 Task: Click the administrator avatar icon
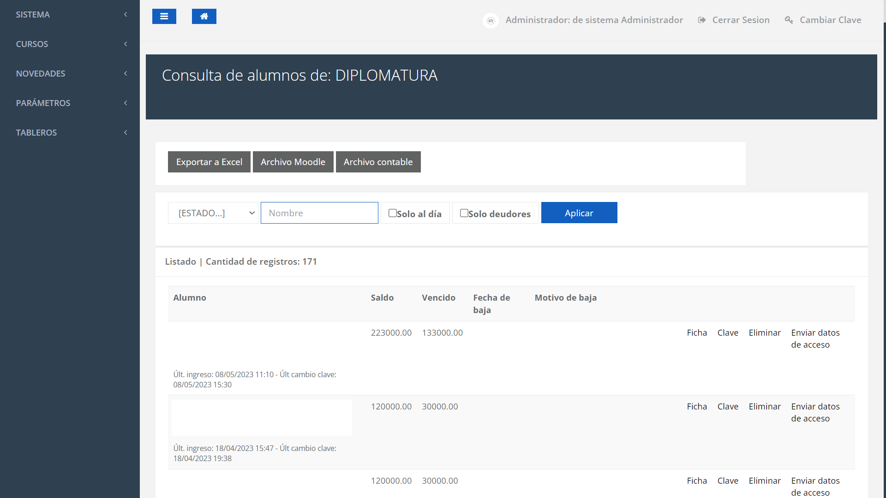pos(491,20)
